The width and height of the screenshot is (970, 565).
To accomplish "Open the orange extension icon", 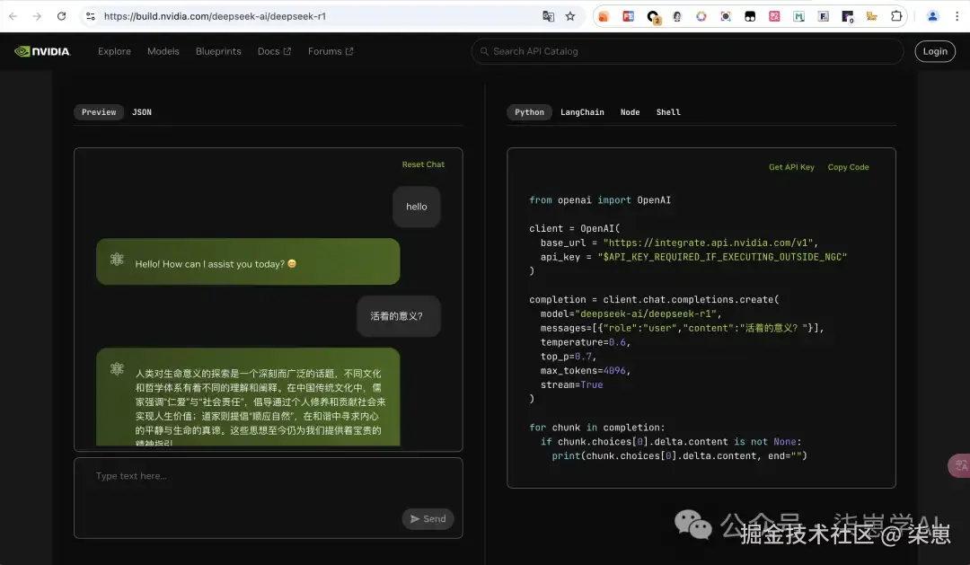I will (x=604, y=16).
